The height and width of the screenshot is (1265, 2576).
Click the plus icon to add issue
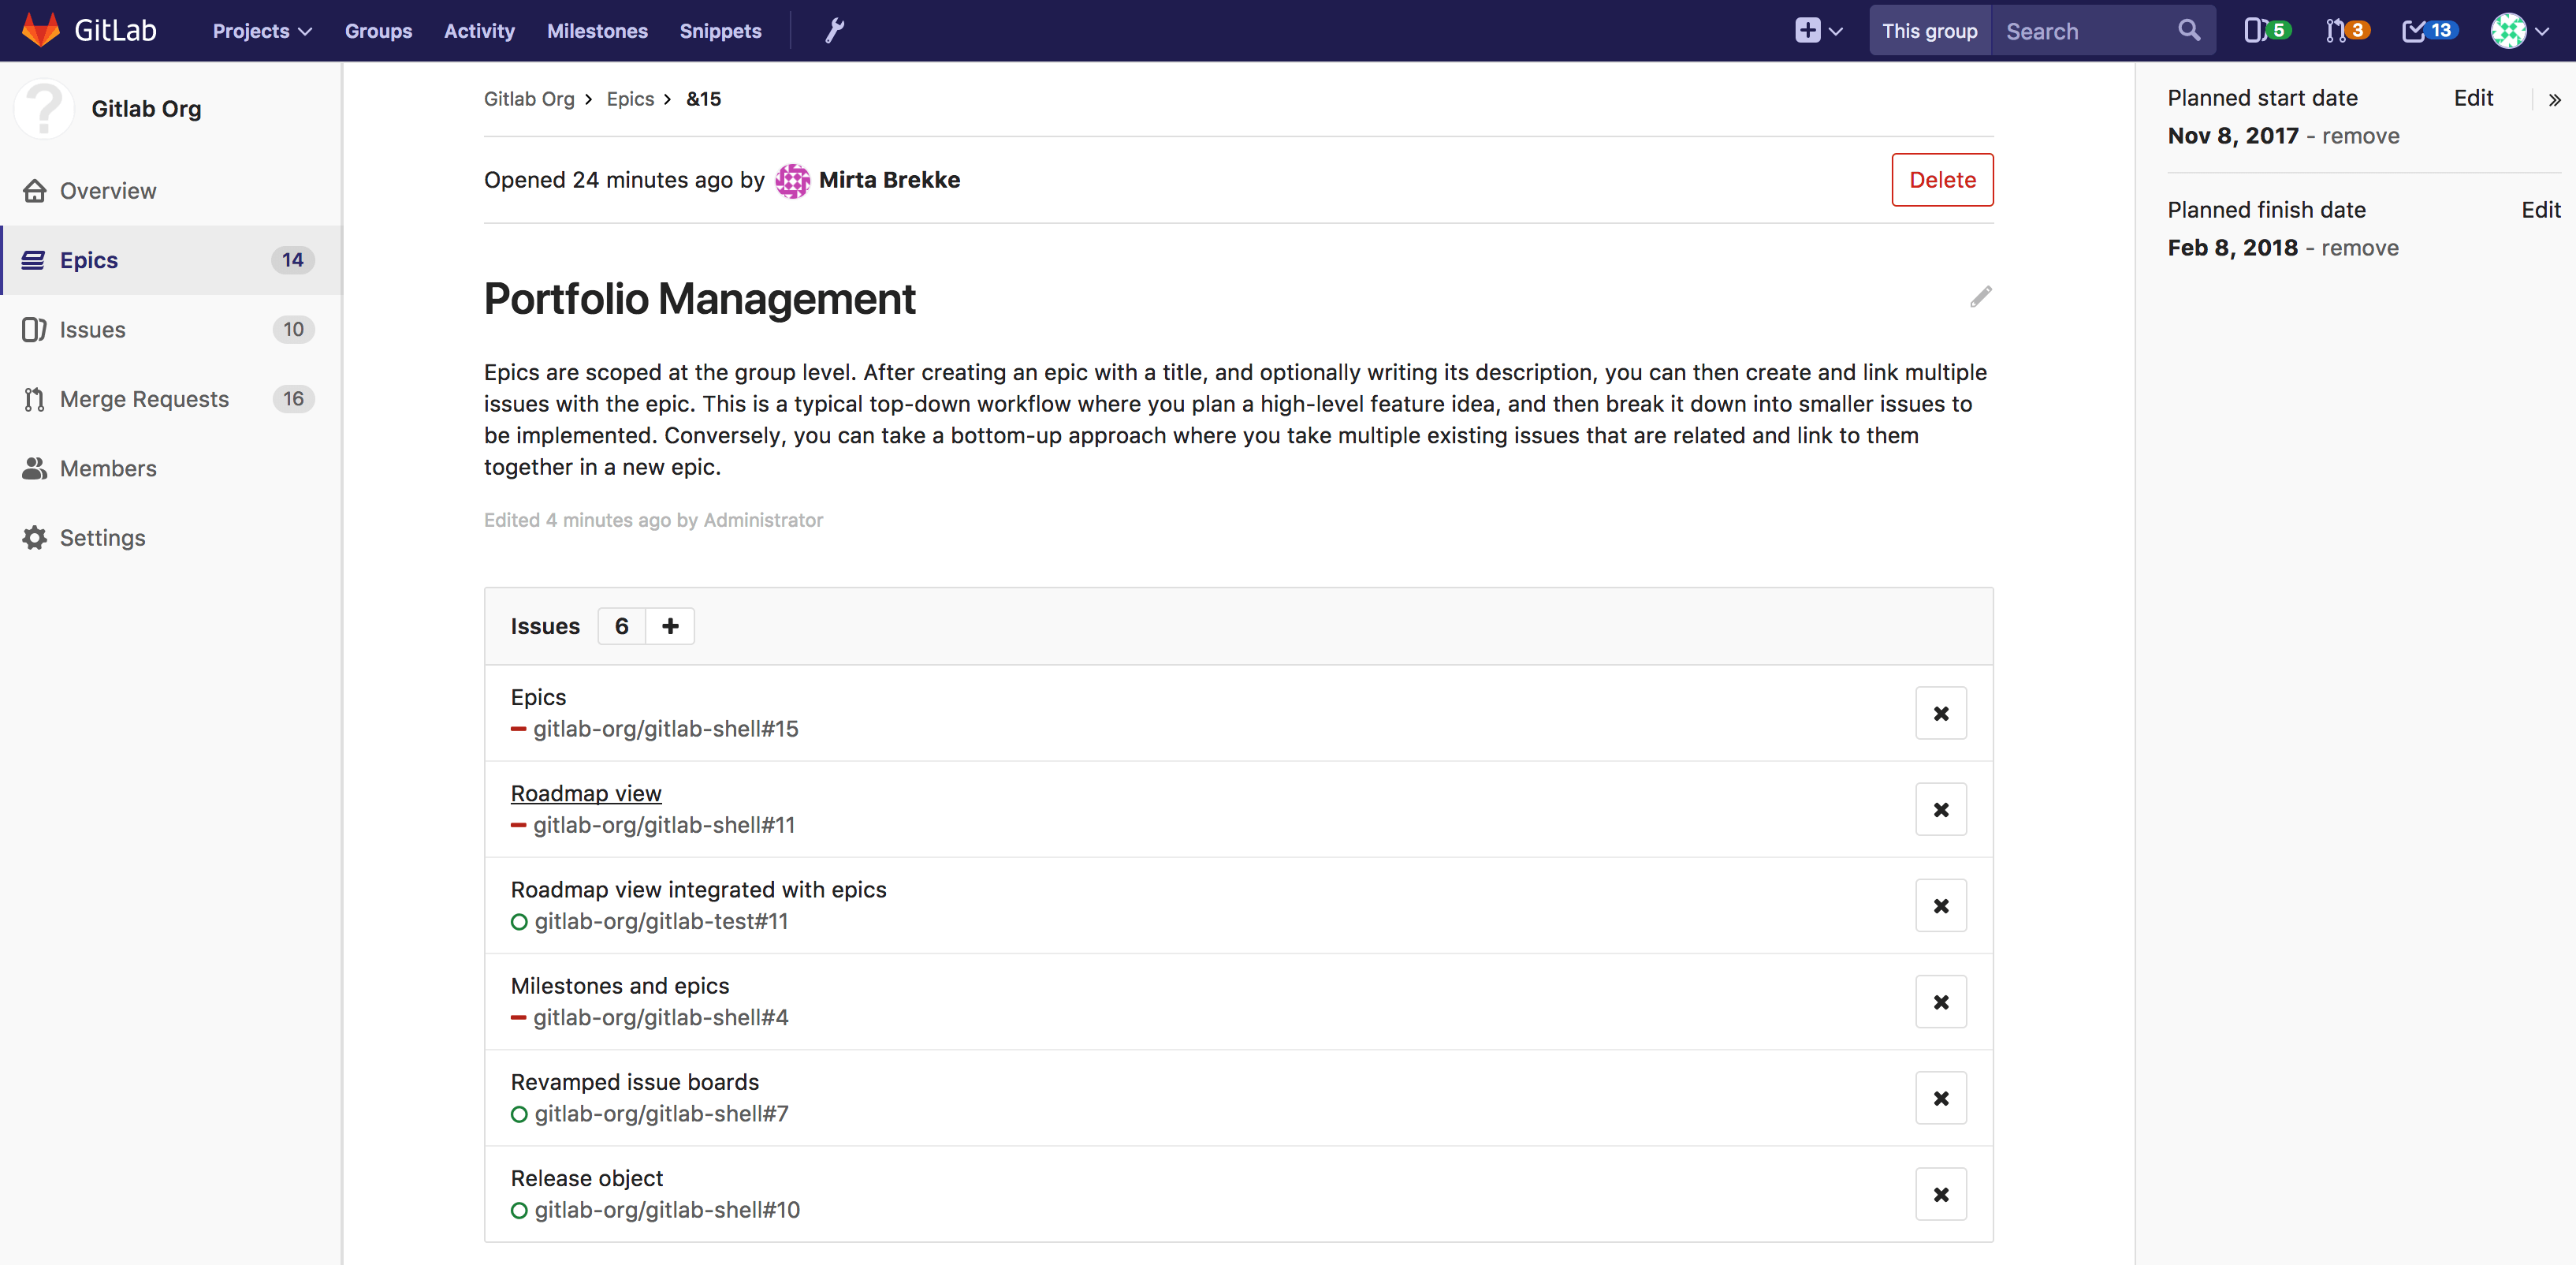pos(670,626)
